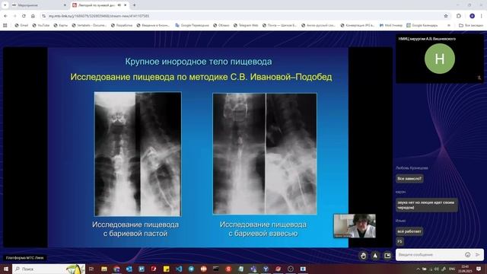This screenshot has height=274, width=487.
Task: Open the 'Все закладки' folder
Action: [471, 25]
